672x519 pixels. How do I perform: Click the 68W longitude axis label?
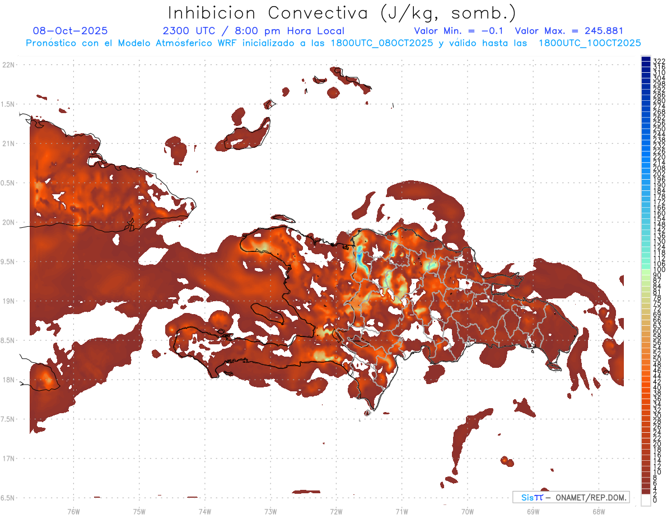coord(598,511)
